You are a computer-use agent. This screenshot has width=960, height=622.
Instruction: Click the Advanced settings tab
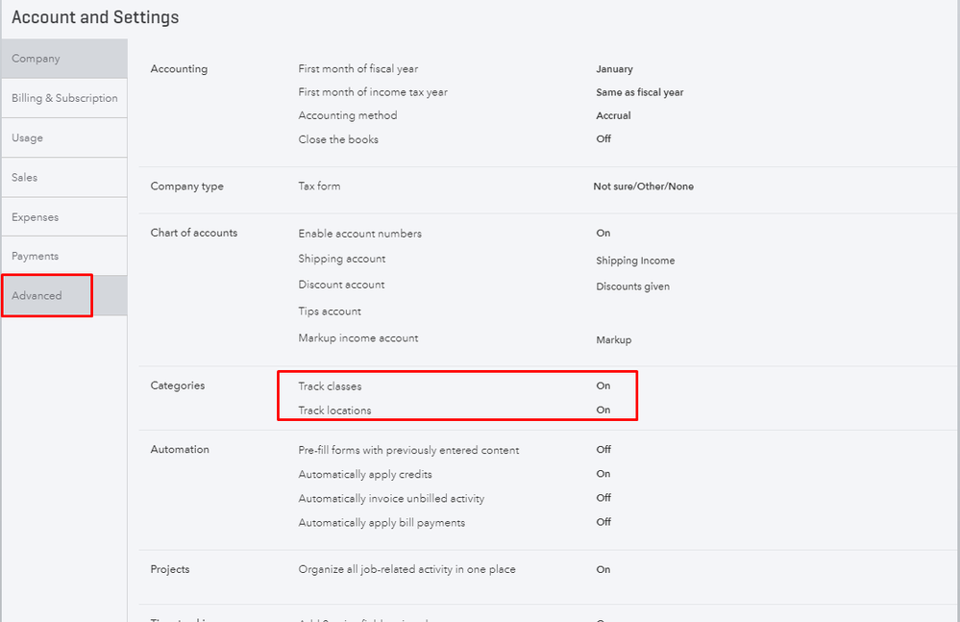coord(37,296)
